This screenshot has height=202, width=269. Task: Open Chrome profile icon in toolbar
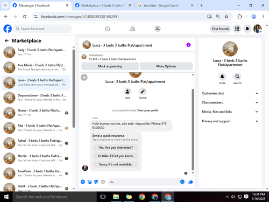click(253, 17)
